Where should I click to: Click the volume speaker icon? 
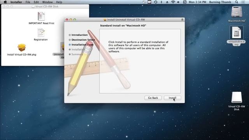pyautogui.click(x=178, y=2)
